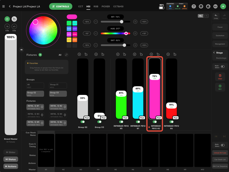Lock the Group 03 fader

click(103, 54)
